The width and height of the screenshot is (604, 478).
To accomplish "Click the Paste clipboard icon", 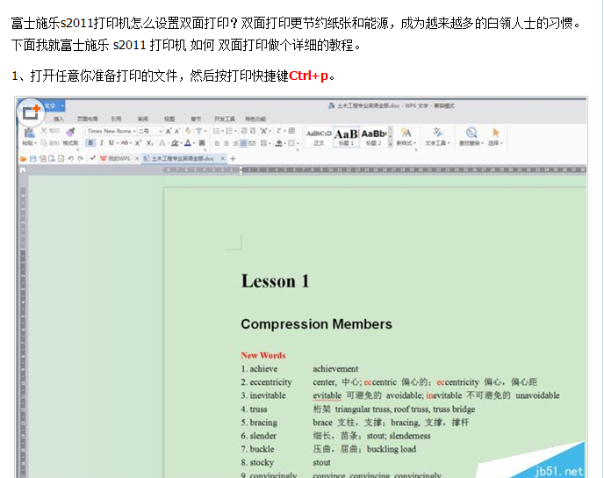I will [x=29, y=134].
